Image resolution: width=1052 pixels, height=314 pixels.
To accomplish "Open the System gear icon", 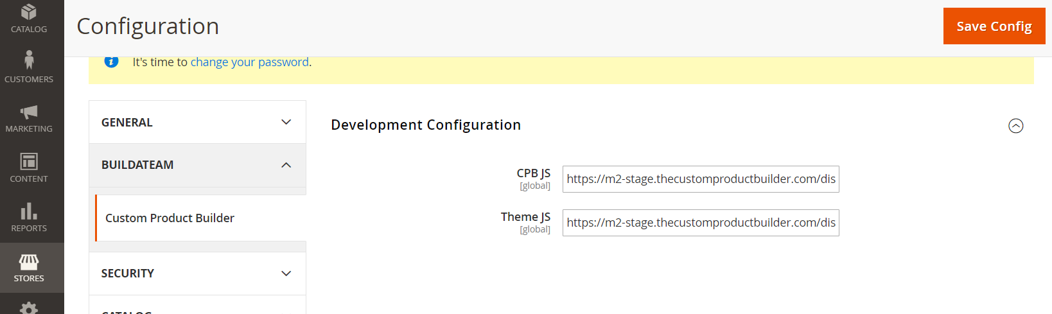I will (x=29, y=308).
